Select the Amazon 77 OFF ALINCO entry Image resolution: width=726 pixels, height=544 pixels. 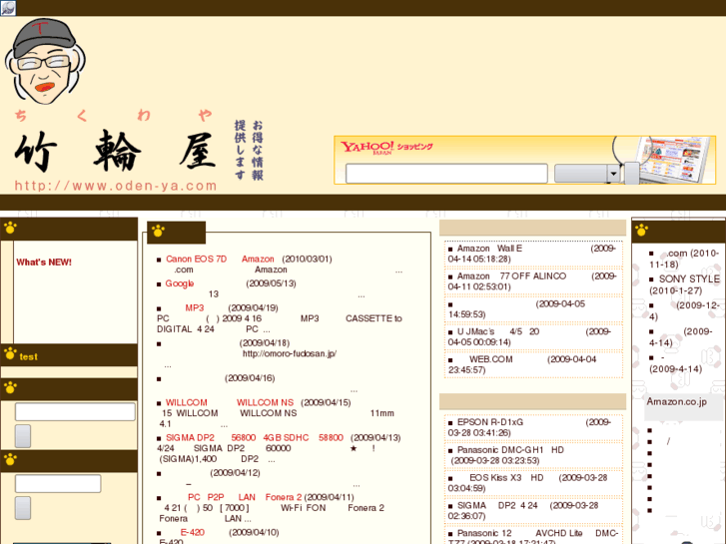(533, 281)
